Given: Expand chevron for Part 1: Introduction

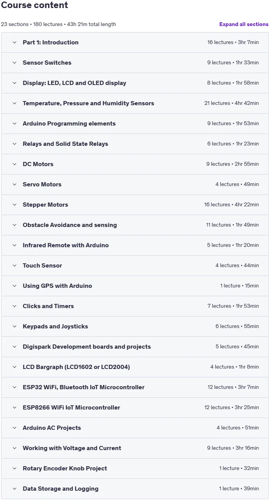Looking at the screenshot, I should click(15, 42).
